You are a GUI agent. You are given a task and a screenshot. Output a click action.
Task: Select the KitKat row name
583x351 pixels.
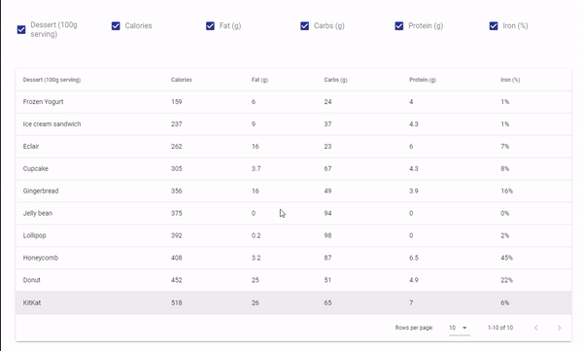coord(32,302)
